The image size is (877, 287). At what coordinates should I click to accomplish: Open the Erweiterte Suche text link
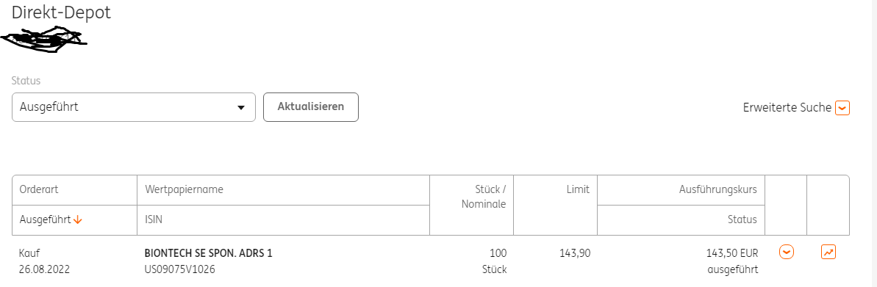[x=787, y=108]
